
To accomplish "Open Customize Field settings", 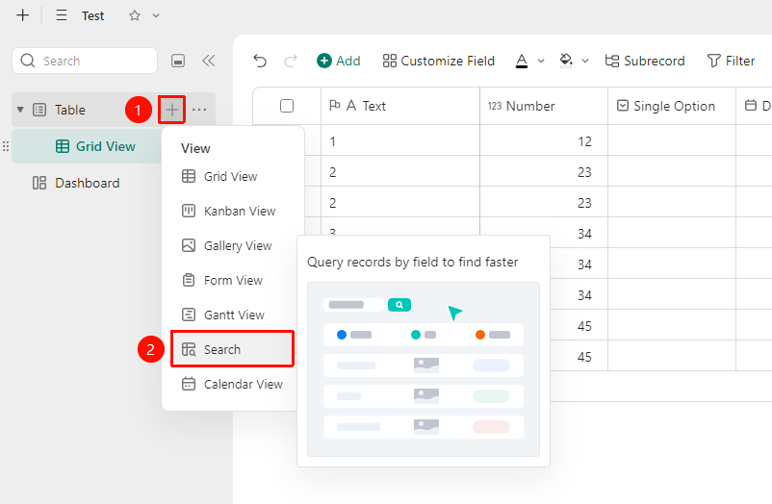I will point(439,61).
